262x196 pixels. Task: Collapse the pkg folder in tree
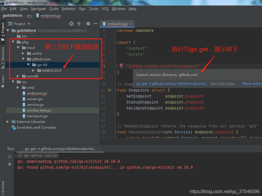coord(13,42)
